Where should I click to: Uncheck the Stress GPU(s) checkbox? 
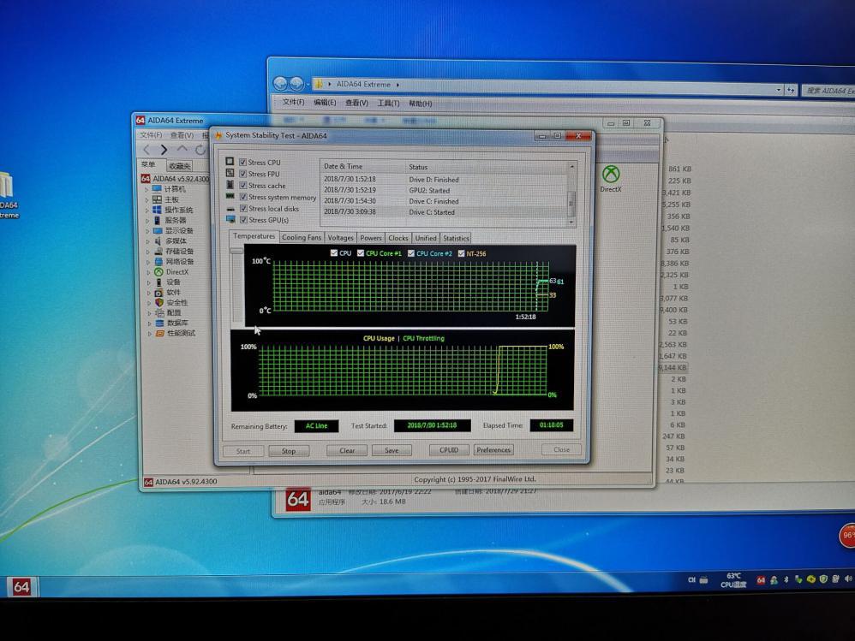click(244, 219)
